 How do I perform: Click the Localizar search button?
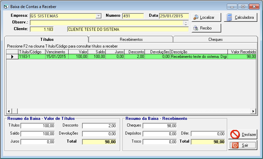[x=206, y=17]
